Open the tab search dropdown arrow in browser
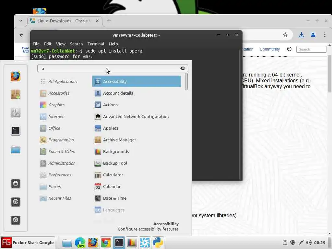Image resolution: width=332 pixels, height=249 pixels. [20, 21]
